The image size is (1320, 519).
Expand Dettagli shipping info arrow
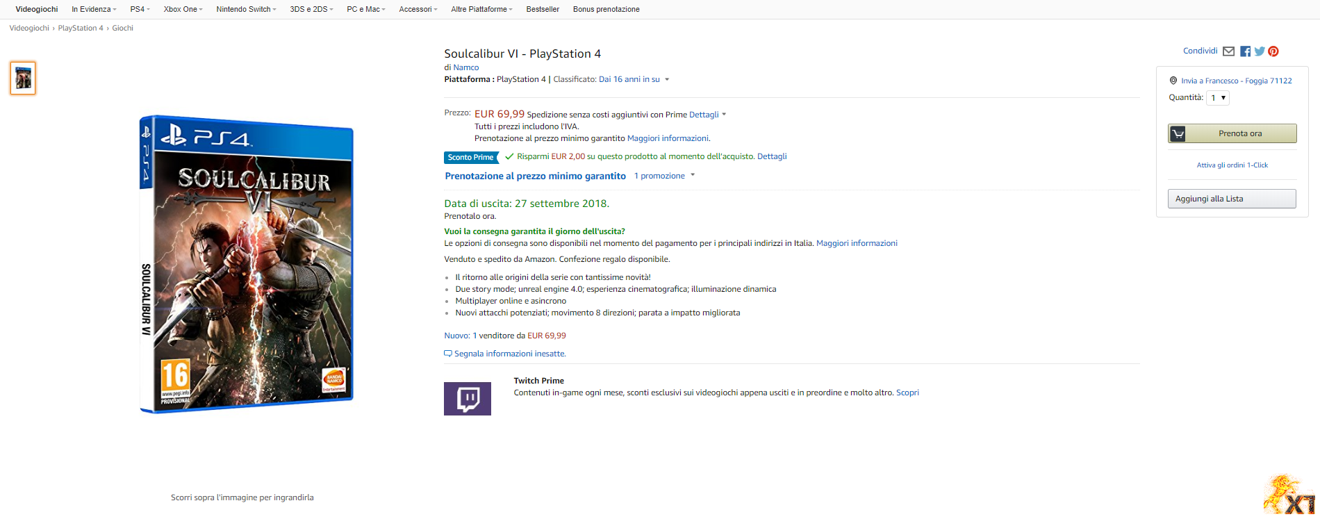[724, 115]
